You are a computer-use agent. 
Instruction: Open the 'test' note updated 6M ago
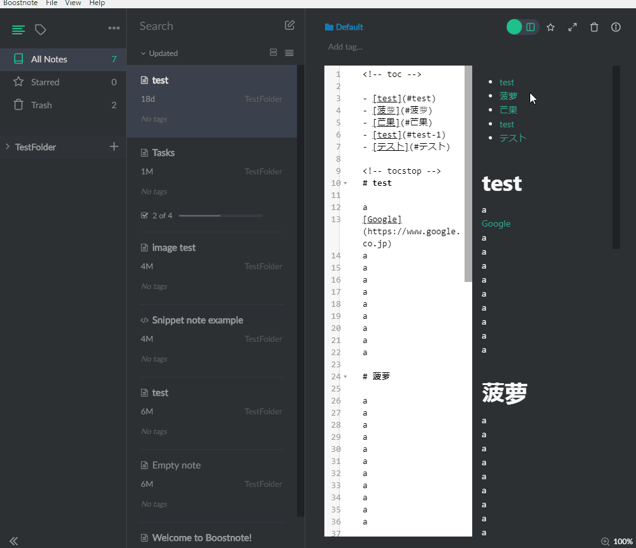point(212,412)
